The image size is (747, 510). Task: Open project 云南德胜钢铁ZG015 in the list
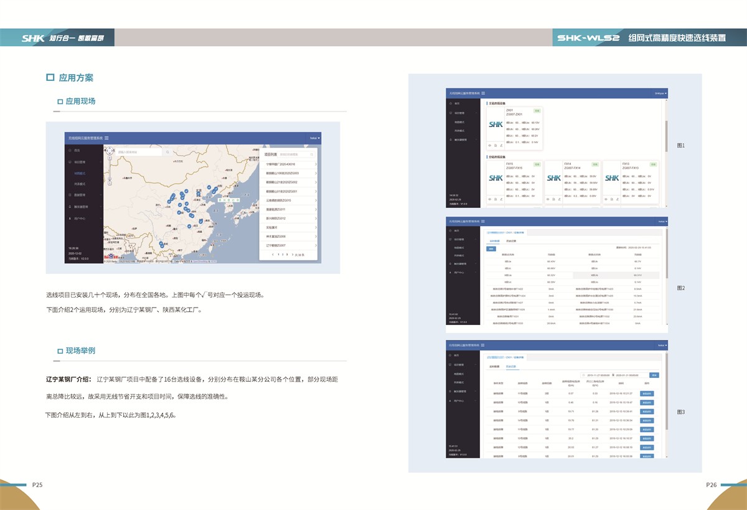tap(289, 201)
